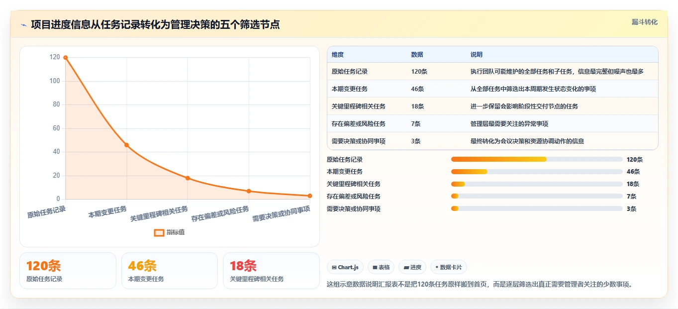This screenshot has height=309, width=678.
Task: Click the 需要决策或协同事项 progress bar
Action: click(537, 208)
